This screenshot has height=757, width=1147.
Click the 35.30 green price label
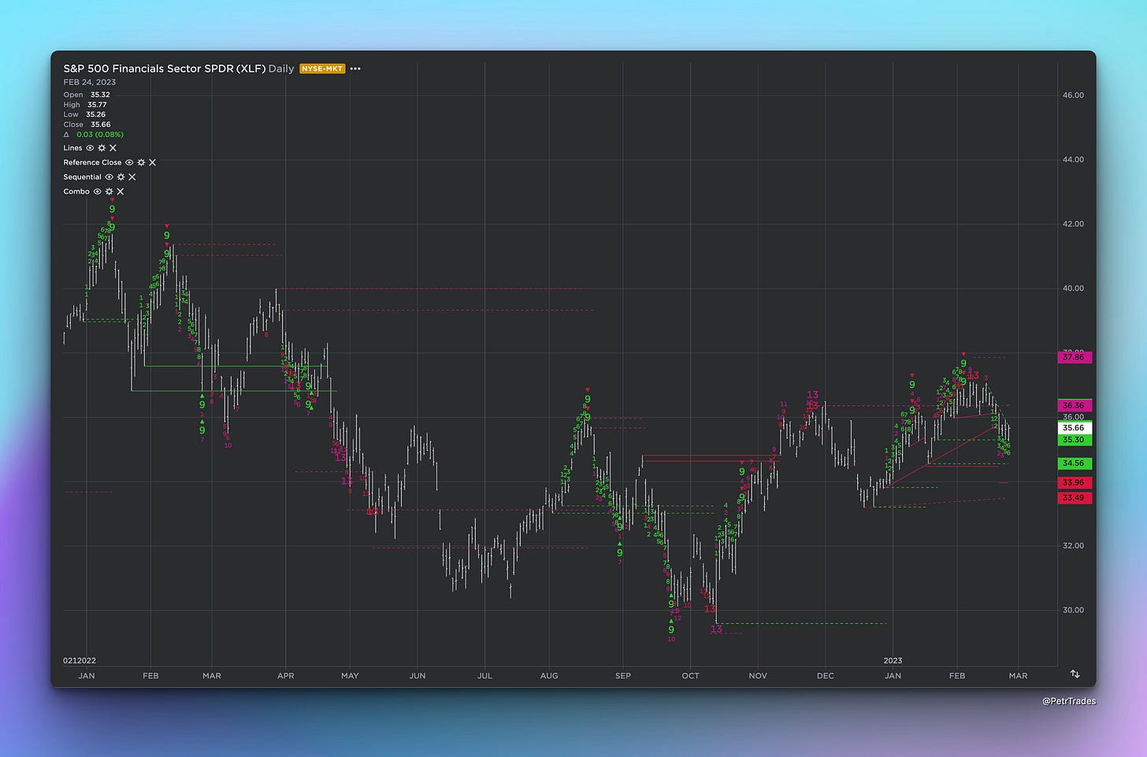pos(1075,440)
